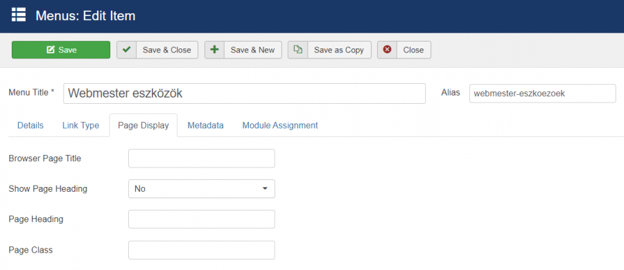Focus the Page Class input field
This screenshot has width=624, height=270.
point(201,250)
